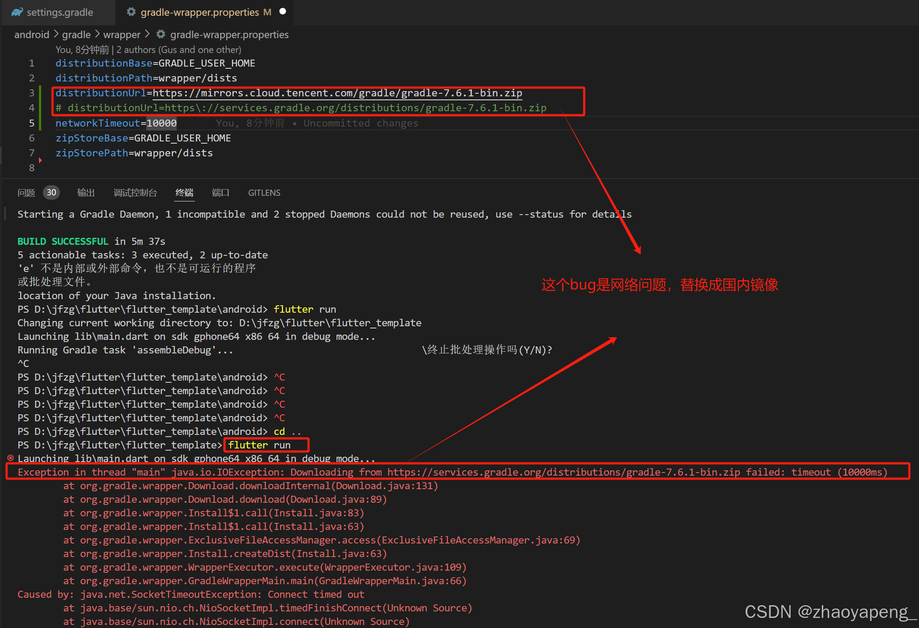
Task: Switch to the 调试控制台 debug console tab
Action: (135, 193)
